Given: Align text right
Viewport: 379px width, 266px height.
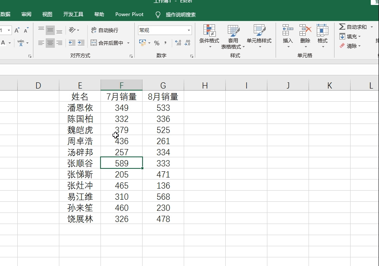Looking at the screenshot, I should coord(59,43).
